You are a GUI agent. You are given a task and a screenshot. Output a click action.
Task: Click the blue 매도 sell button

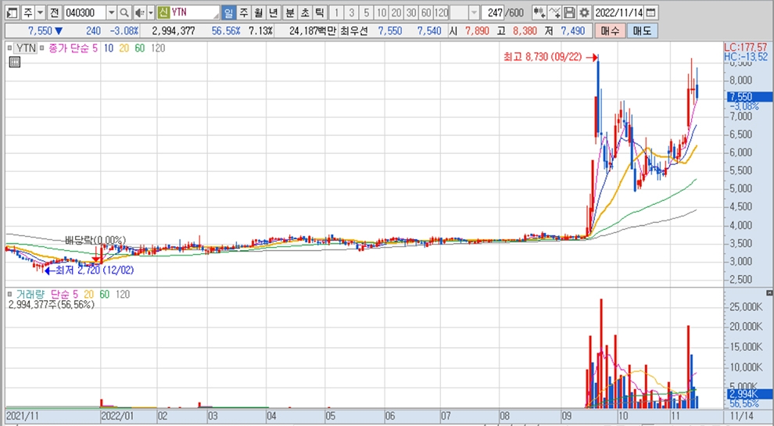642,31
